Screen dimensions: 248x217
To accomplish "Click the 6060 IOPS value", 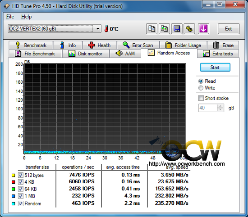I will 82,181.
